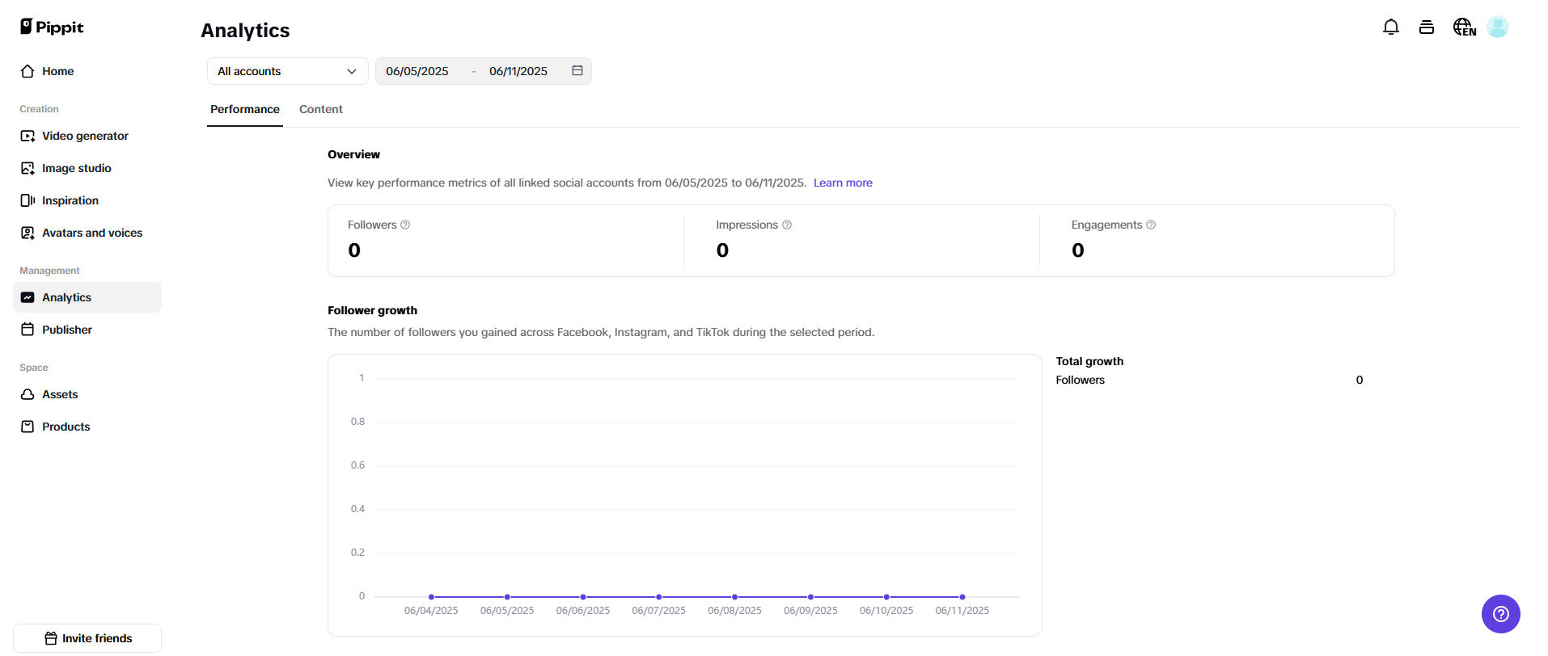1548x656 pixels.
Task: Click the Followers metric label in Overview
Action: pos(372,225)
